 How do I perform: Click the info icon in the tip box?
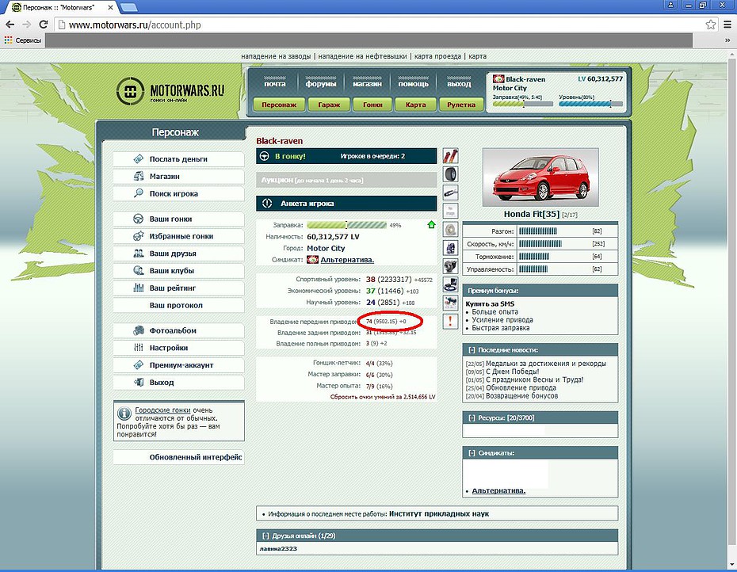point(124,414)
